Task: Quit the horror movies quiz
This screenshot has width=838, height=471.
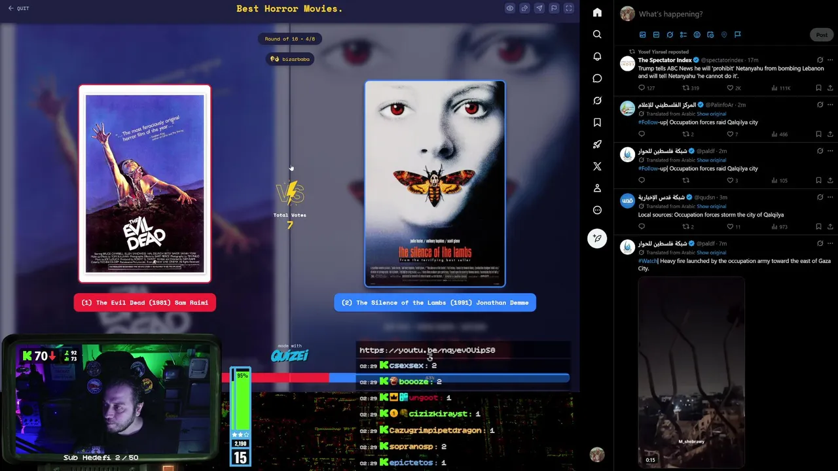Action: 18,9
